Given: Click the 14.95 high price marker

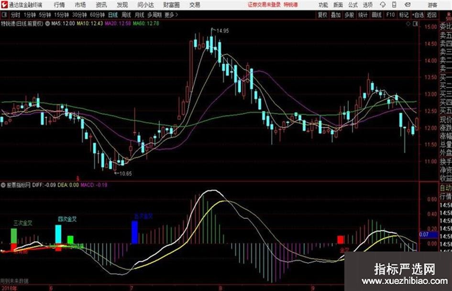Looking at the screenshot, I should click(x=222, y=31).
